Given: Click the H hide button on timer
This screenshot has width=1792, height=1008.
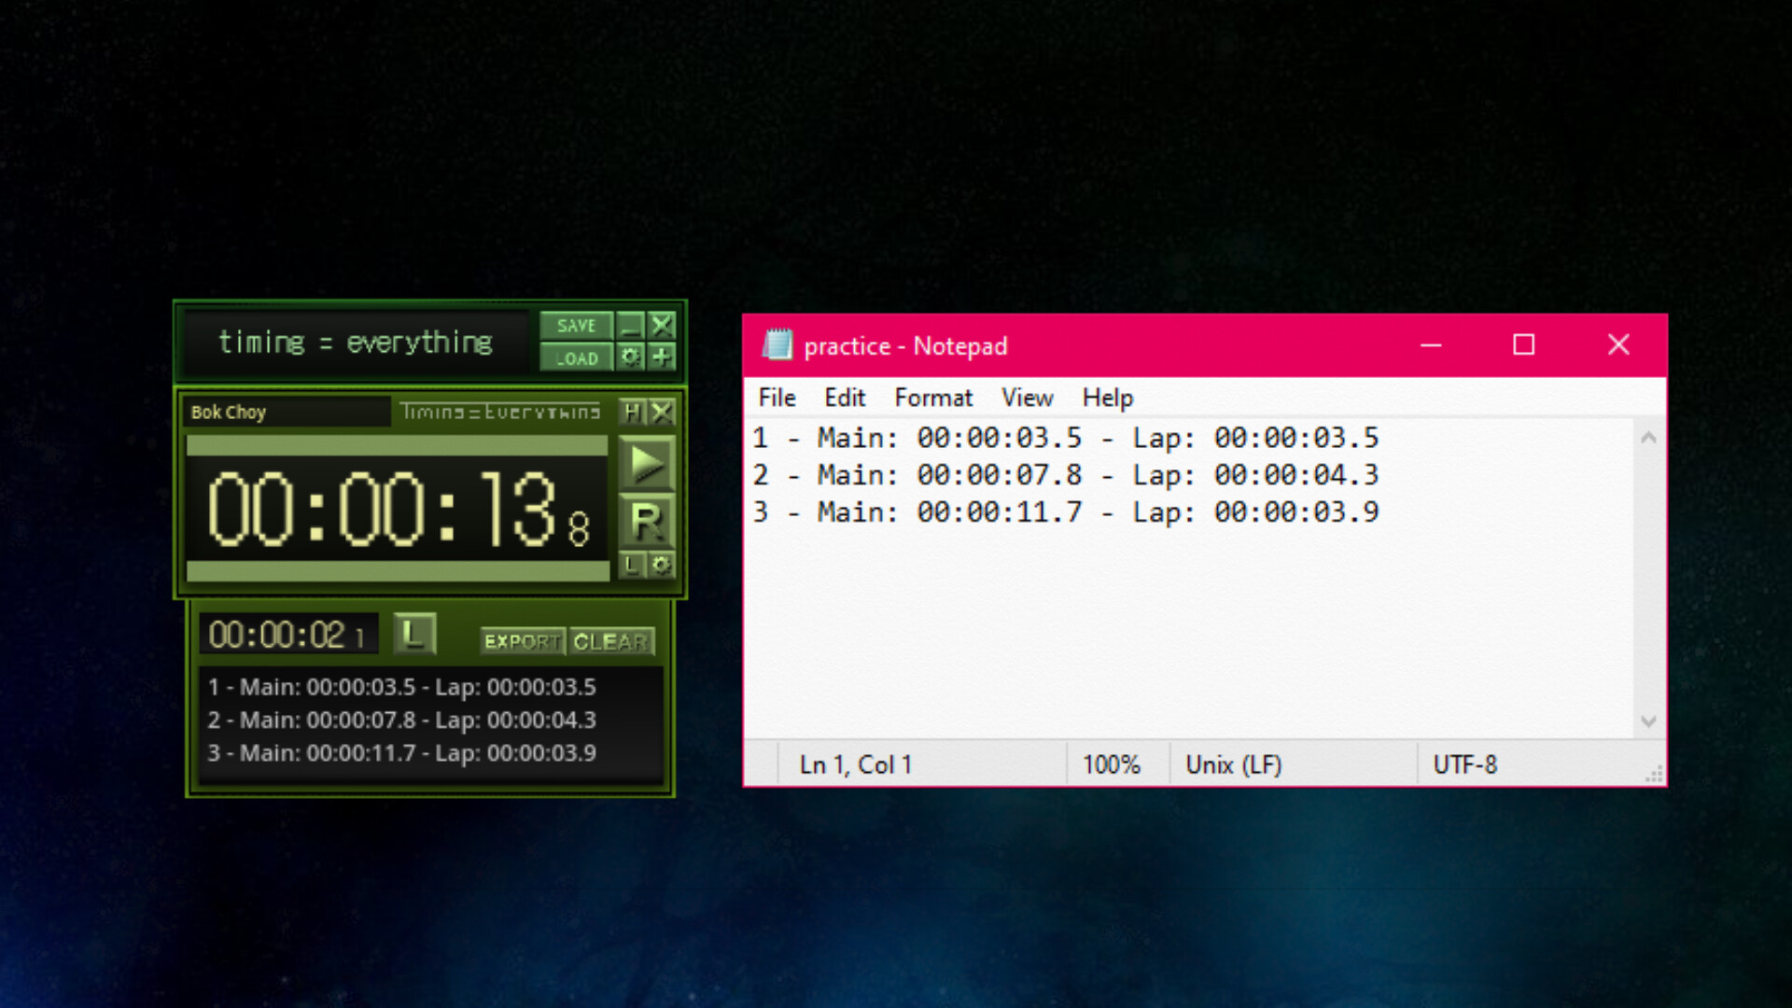Looking at the screenshot, I should tap(632, 412).
